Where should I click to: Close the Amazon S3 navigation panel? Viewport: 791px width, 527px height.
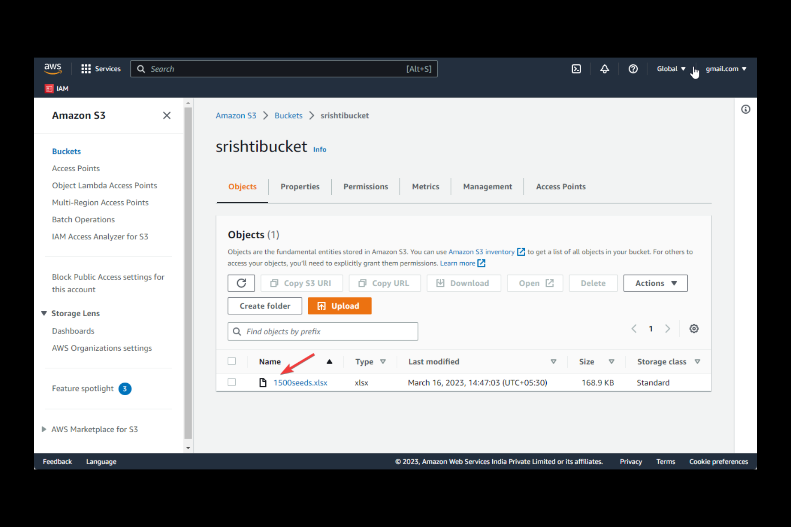coord(166,115)
